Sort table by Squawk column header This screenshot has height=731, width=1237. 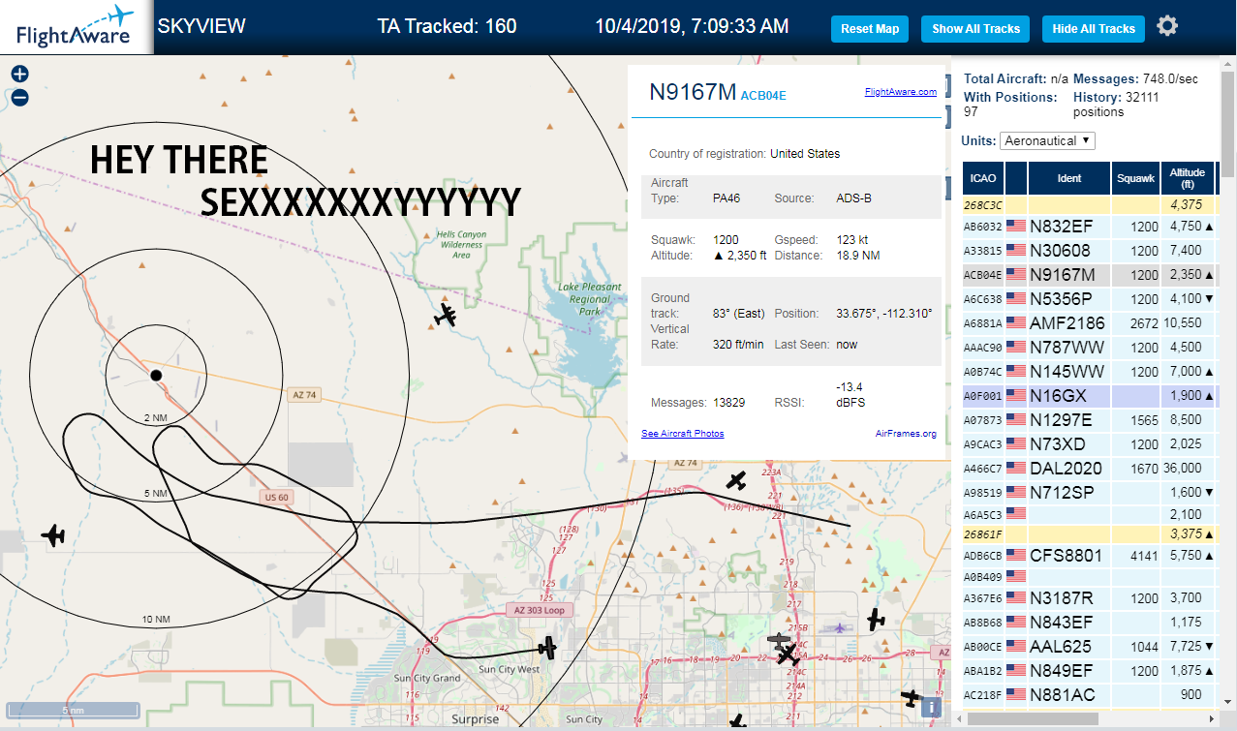pyautogui.click(x=1135, y=178)
